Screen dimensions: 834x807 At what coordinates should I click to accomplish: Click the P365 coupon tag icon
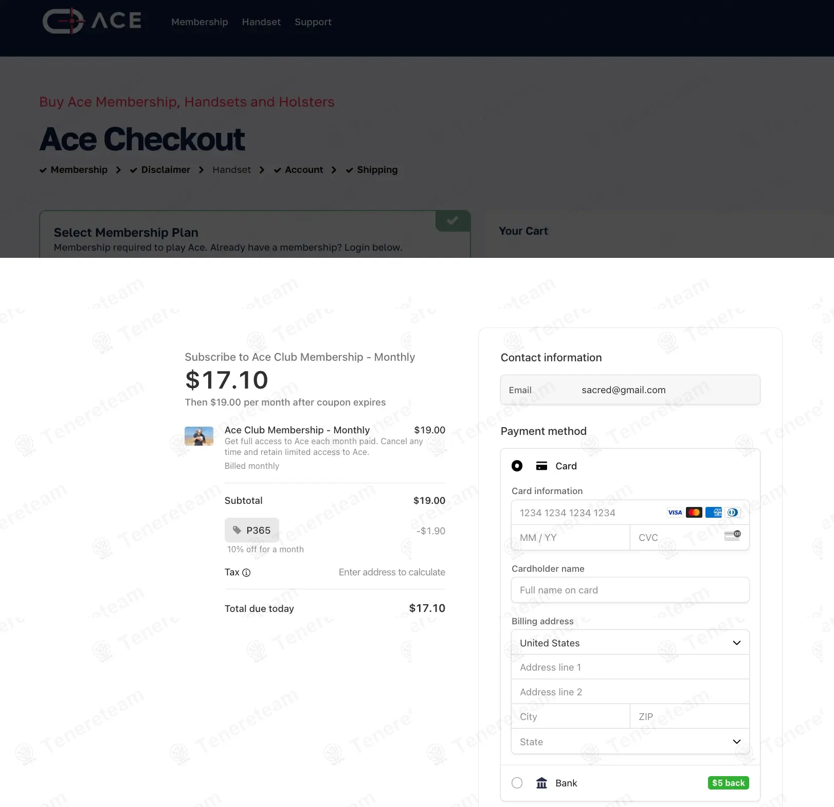(x=237, y=530)
